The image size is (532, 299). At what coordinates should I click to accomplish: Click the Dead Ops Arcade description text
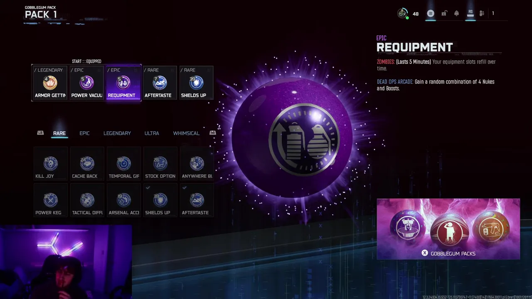pyautogui.click(x=436, y=85)
